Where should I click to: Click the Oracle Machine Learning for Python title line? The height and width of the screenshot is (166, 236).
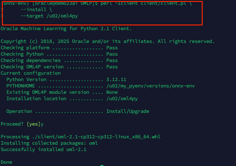point(66,29)
